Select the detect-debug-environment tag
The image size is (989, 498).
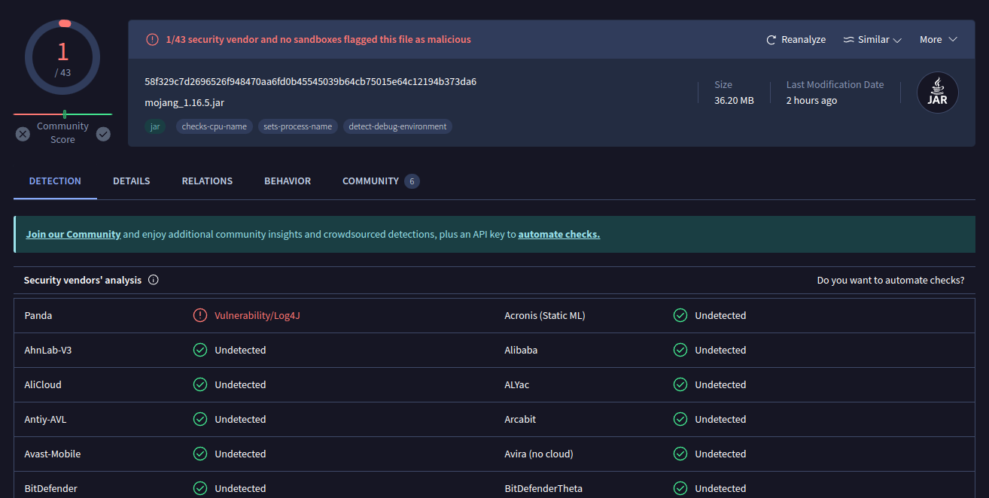[x=397, y=126]
